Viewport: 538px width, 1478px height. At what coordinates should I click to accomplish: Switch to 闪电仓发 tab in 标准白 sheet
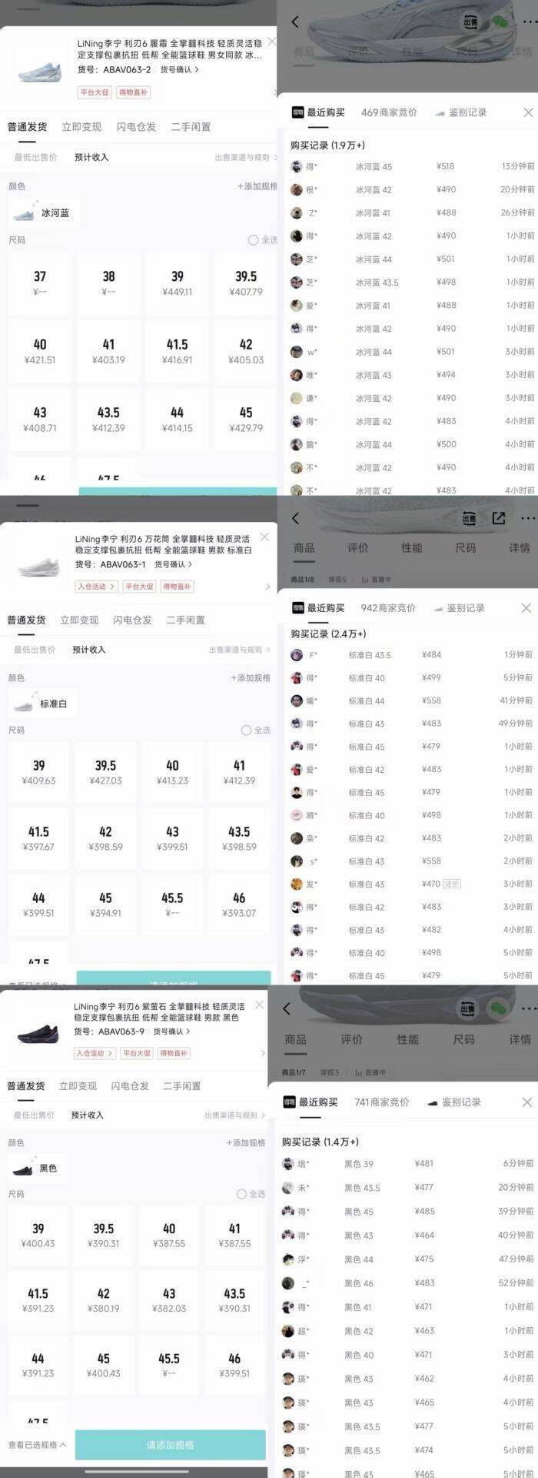(x=132, y=620)
